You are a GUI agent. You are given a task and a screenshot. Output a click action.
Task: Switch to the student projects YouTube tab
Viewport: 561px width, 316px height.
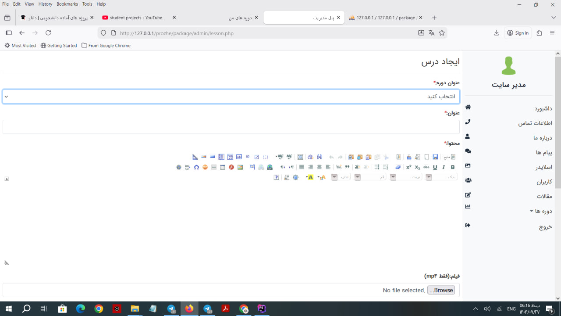pyautogui.click(x=136, y=18)
